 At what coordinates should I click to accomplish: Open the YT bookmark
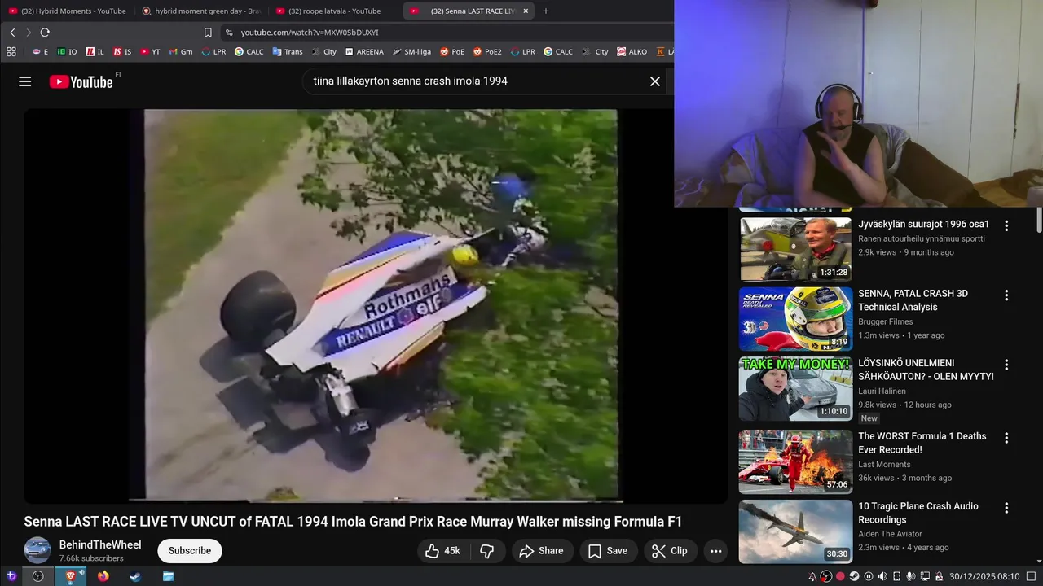(150, 51)
